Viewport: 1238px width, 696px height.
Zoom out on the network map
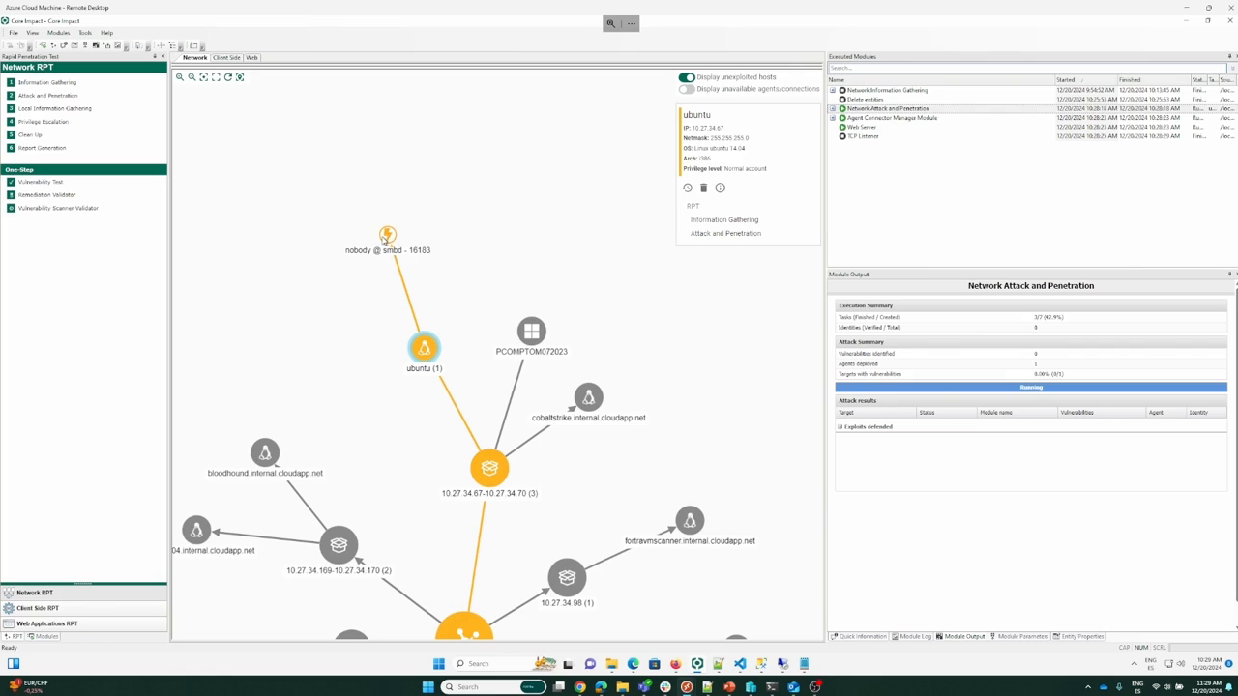192,77
